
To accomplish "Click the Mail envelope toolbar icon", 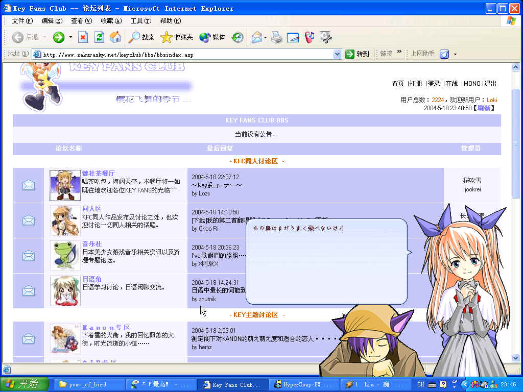I will pos(257,37).
